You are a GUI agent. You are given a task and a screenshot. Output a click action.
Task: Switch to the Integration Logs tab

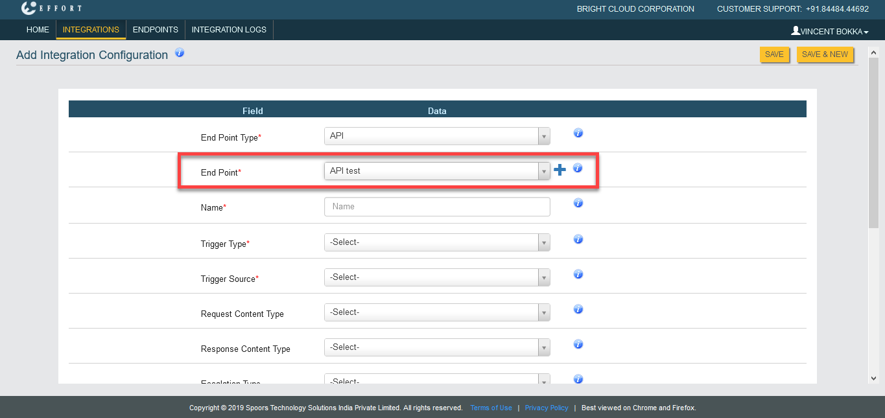point(229,30)
